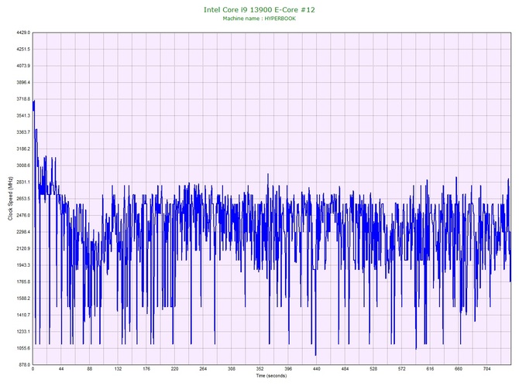Viewport: 519px width, 389px height.
Task: Click the 1588.2 y-axis value
Action: coord(23,299)
